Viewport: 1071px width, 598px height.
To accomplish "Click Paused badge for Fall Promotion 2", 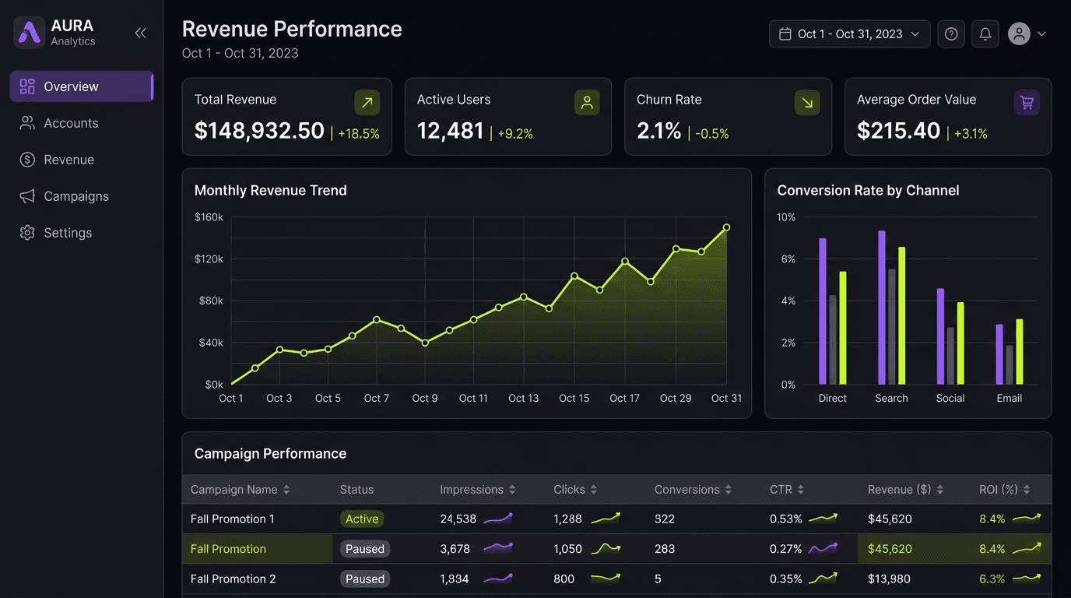I will pyautogui.click(x=365, y=579).
